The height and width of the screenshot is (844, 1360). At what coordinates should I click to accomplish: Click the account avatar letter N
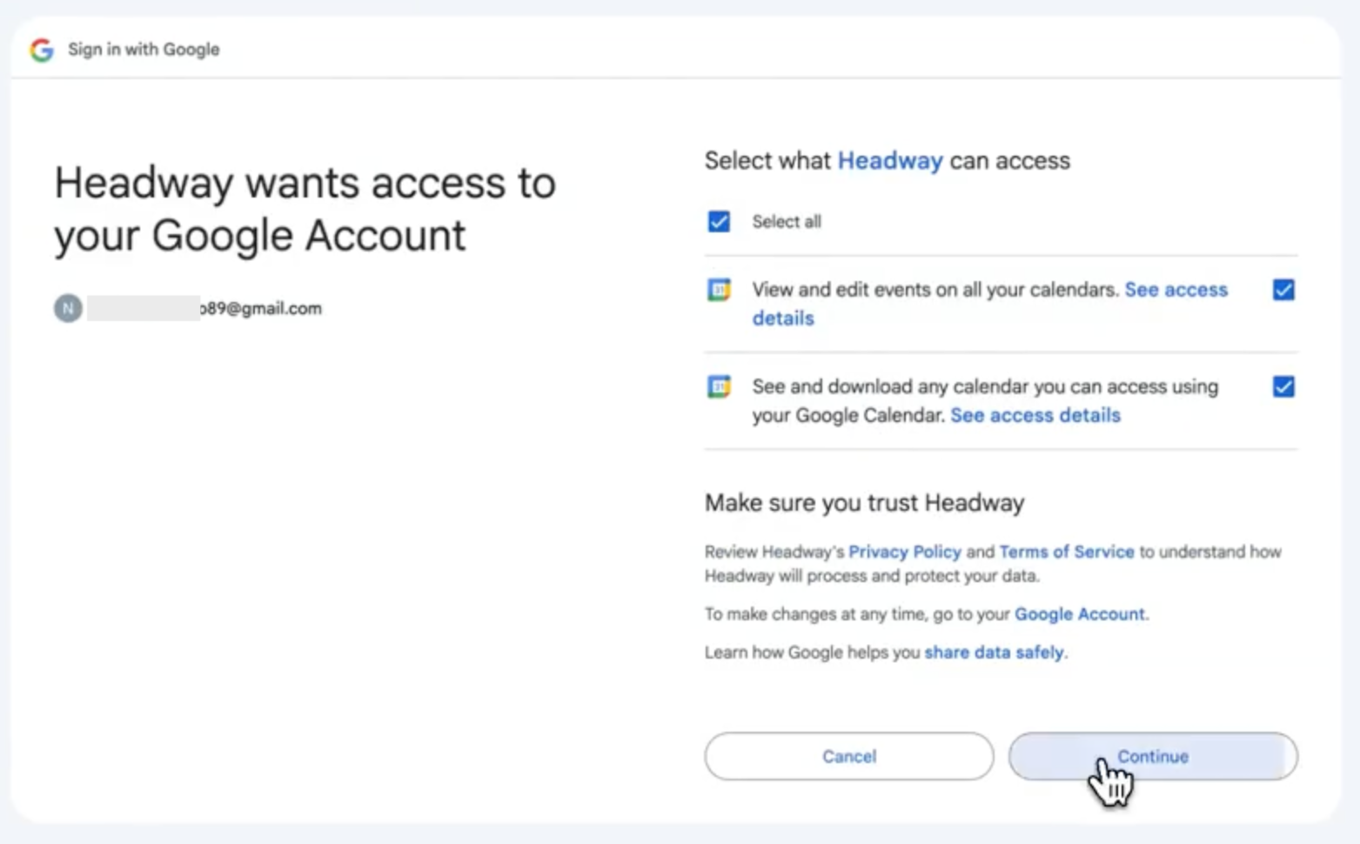click(x=68, y=308)
